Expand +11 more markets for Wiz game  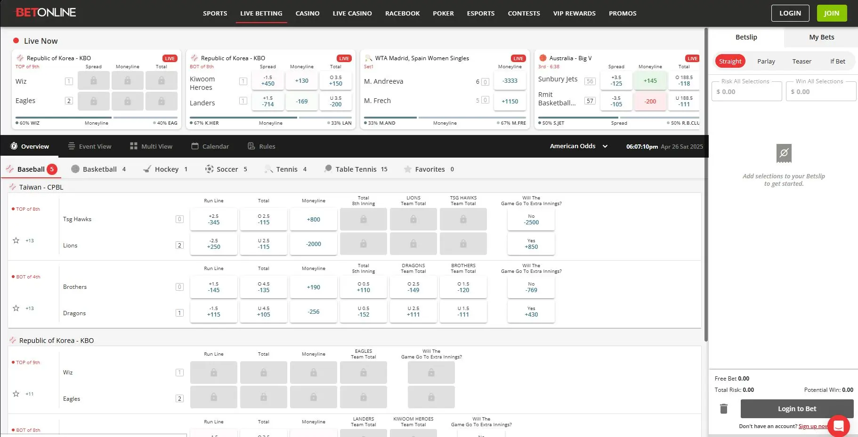[x=30, y=394]
